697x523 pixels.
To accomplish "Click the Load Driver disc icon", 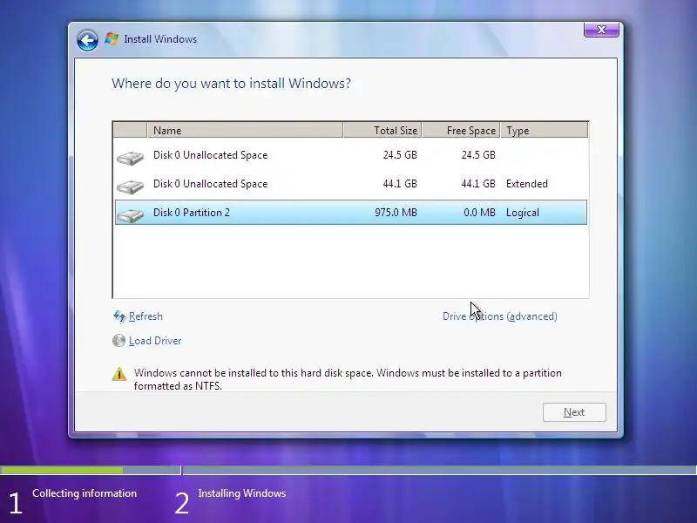I will tap(118, 341).
